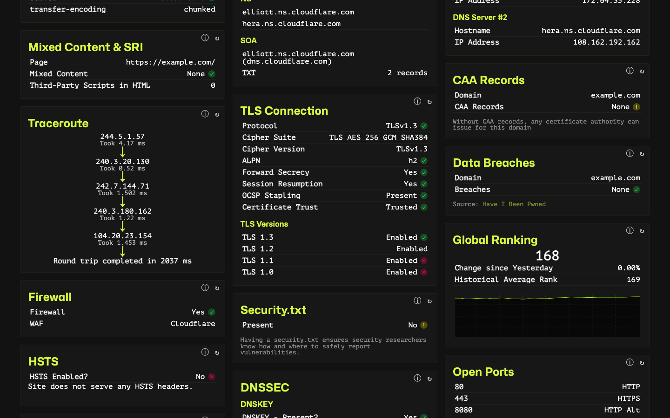The image size is (670, 418).
Task: Open info for the DNSSEC card
Action: coord(417,378)
